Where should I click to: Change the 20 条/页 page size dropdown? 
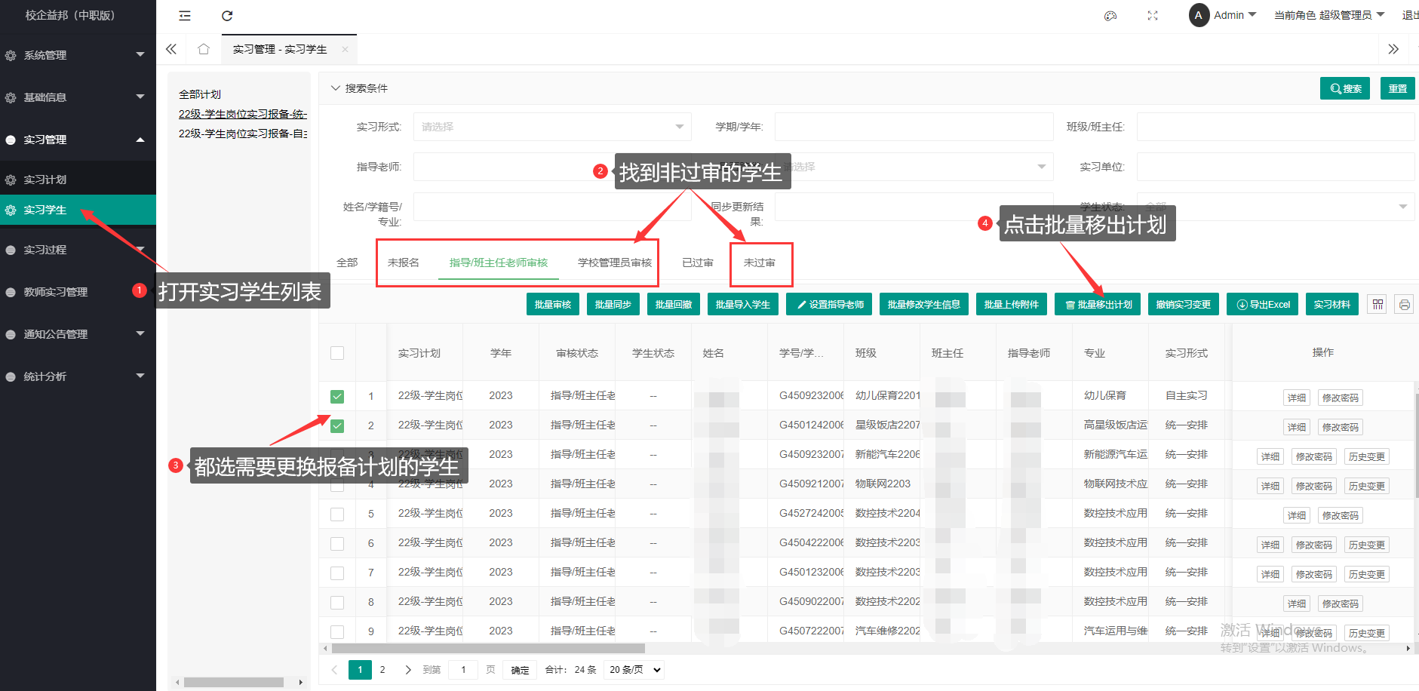pyautogui.click(x=634, y=670)
